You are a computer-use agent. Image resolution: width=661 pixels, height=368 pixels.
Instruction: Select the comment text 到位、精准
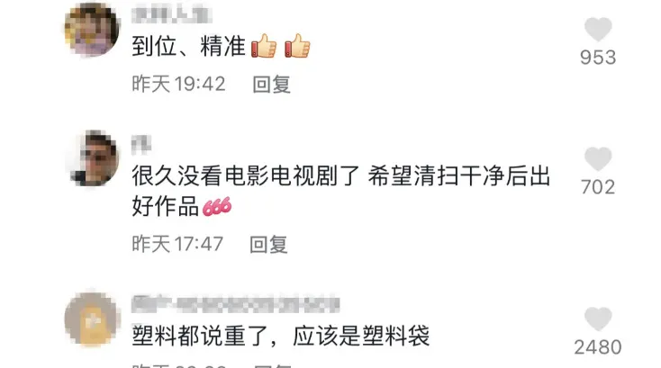[x=188, y=46]
